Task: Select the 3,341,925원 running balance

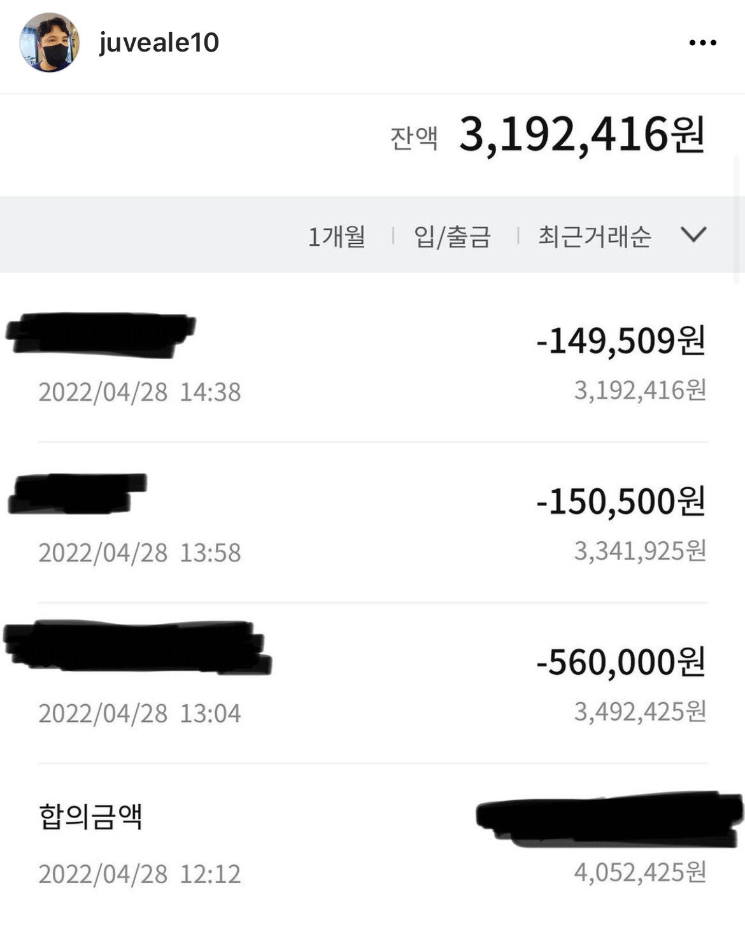Action: pyautogui.click(x=640, y=551)
